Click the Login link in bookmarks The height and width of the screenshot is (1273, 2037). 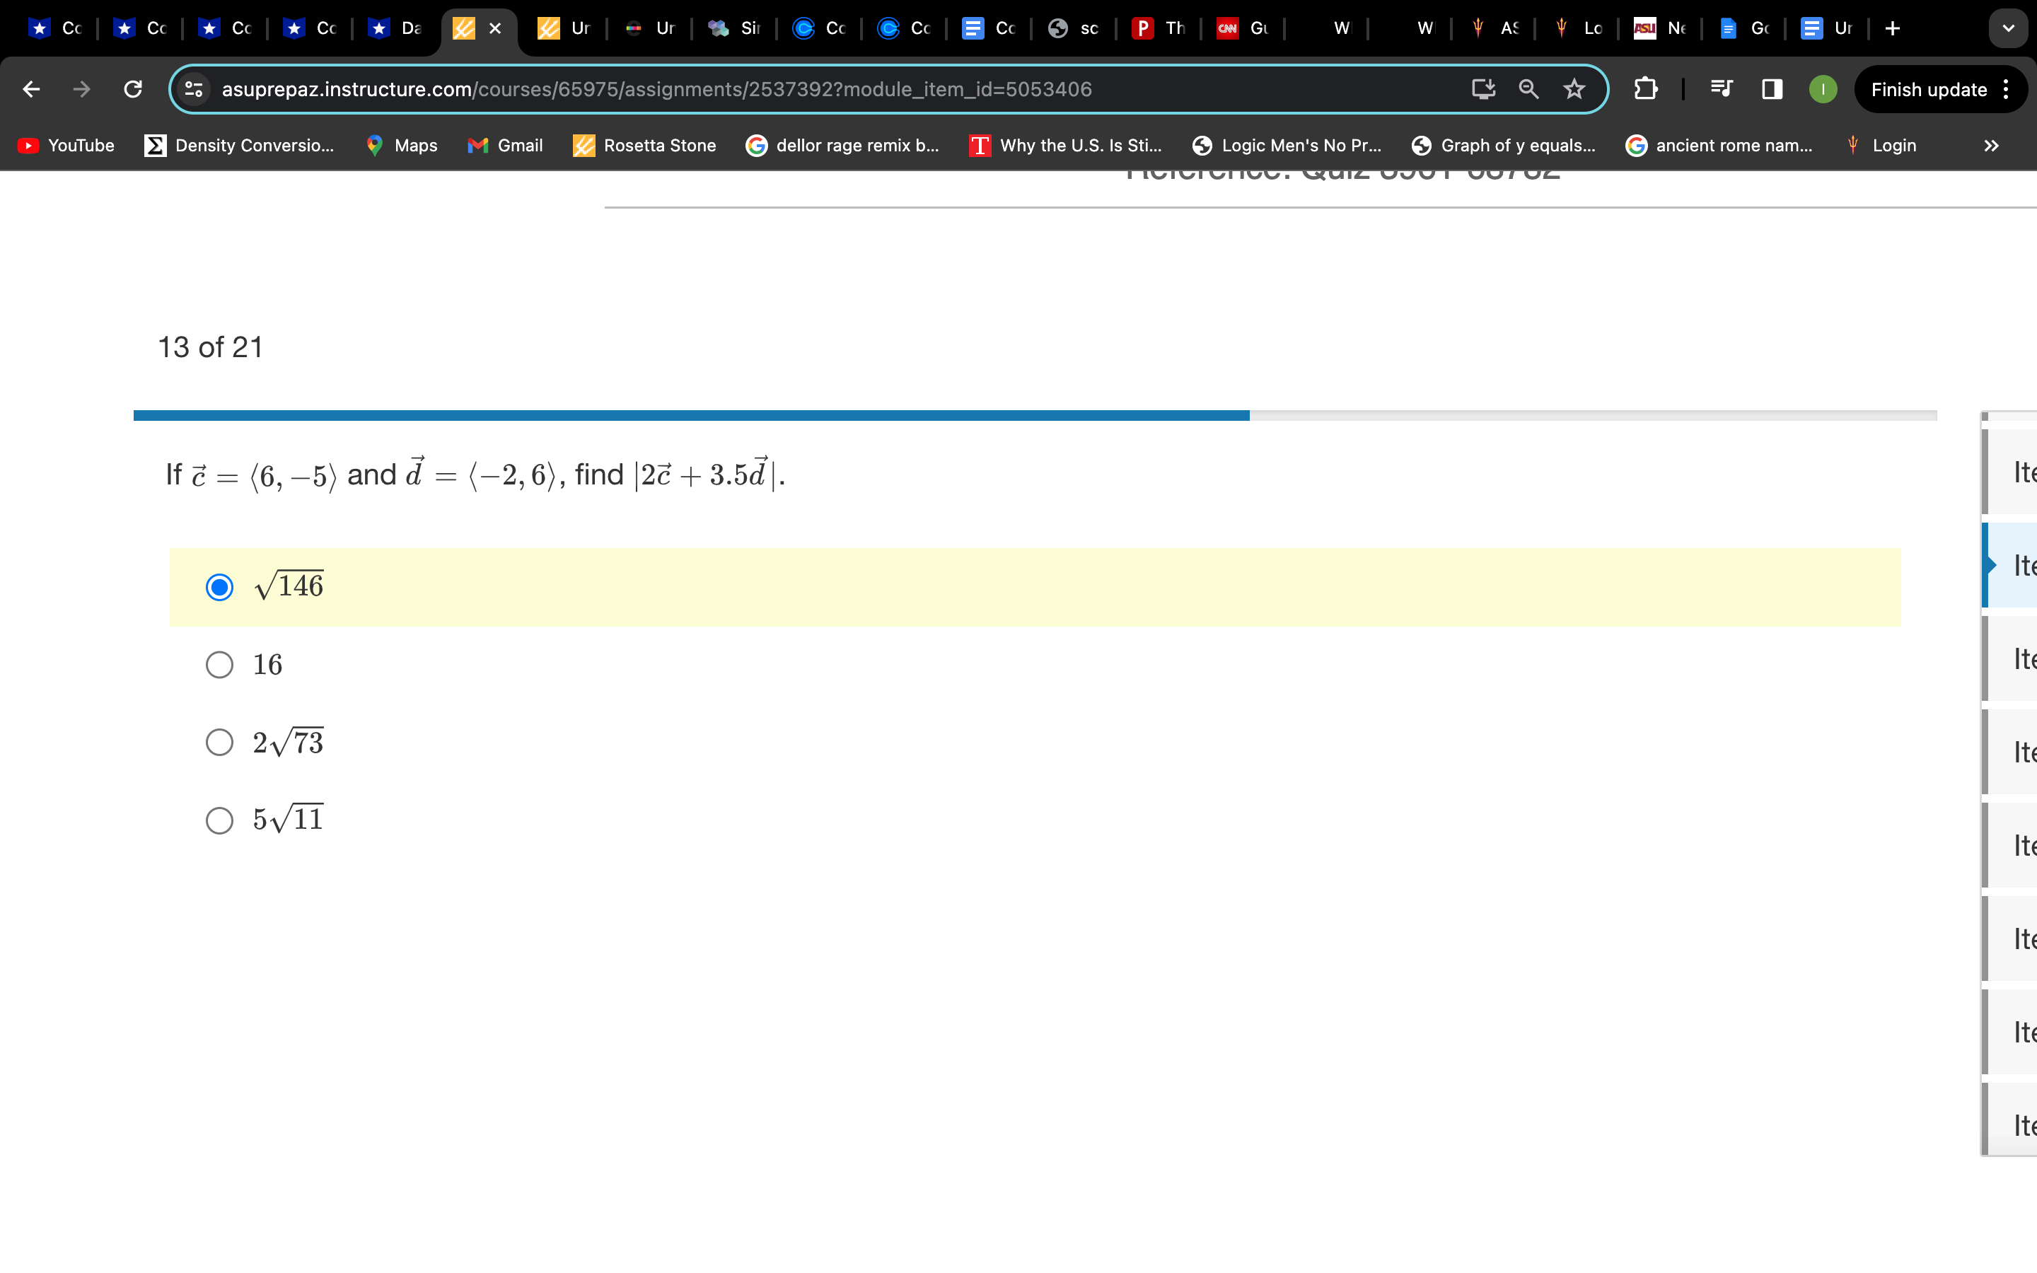coord(1895,145)
